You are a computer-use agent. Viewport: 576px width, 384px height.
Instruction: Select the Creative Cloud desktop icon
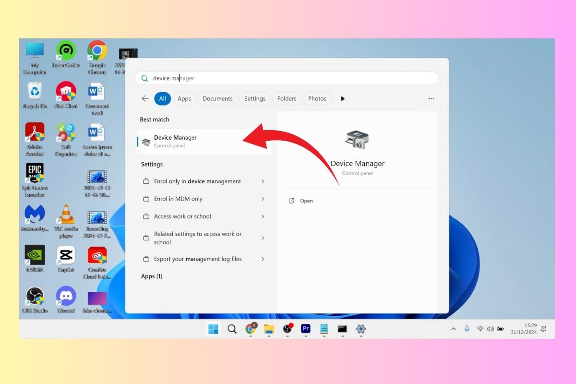97,263
